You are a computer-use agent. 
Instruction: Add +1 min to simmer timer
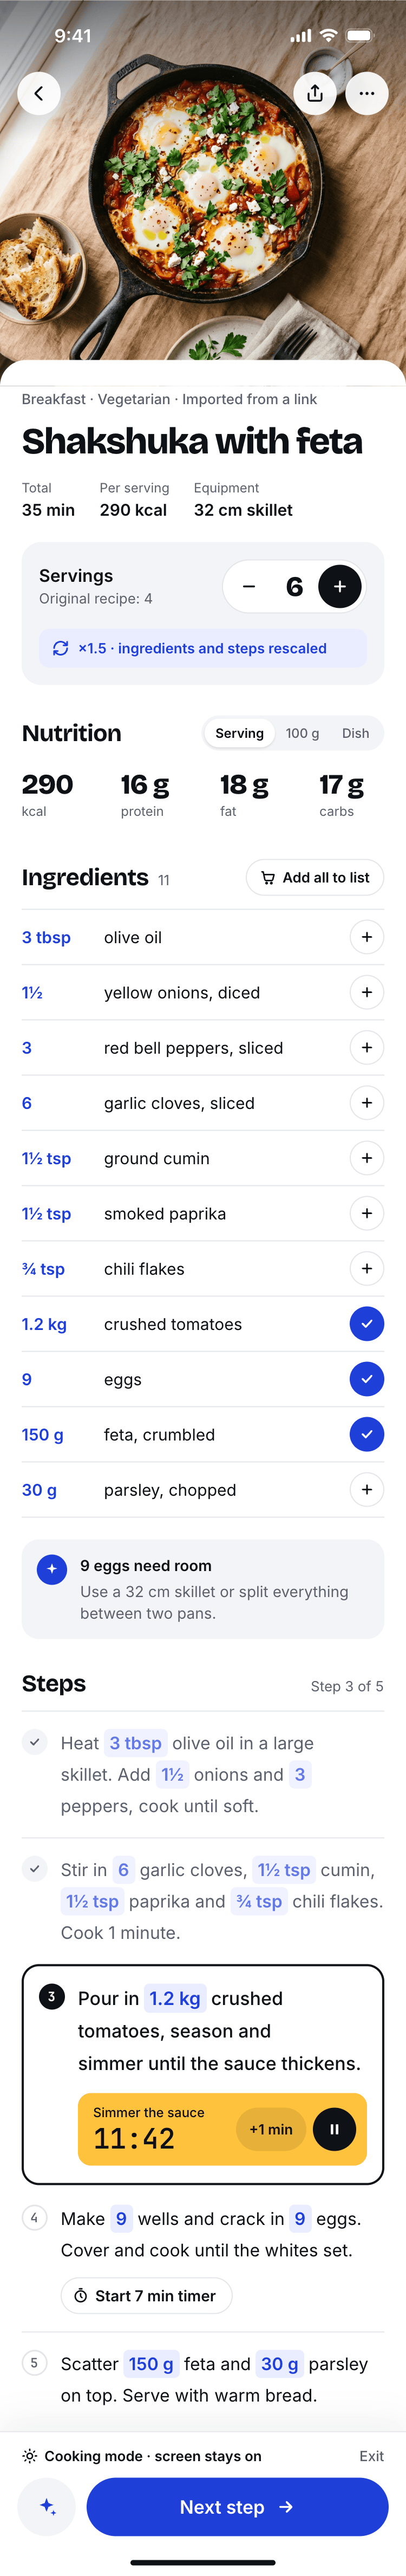(x=271, y=2129)
